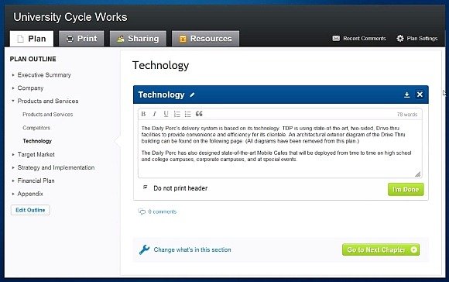449x282 pixels.
Task: Insert a block quote
Action: pos(199,114)
